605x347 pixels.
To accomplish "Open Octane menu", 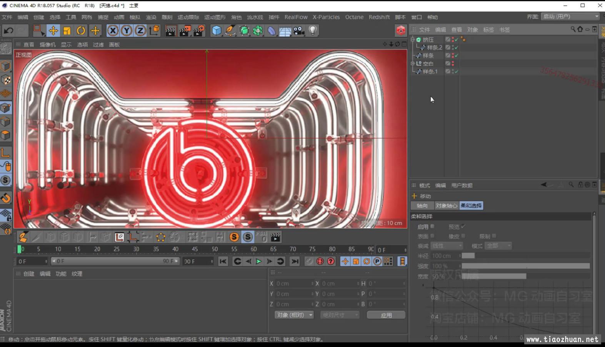I will [x=354, y=17].
